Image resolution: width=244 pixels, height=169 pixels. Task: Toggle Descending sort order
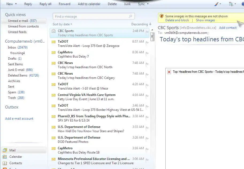[141, 24]
